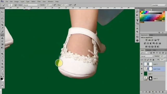Toggle lock position
This screenshot has height=94, width=167.
click(x=151, y=60)
